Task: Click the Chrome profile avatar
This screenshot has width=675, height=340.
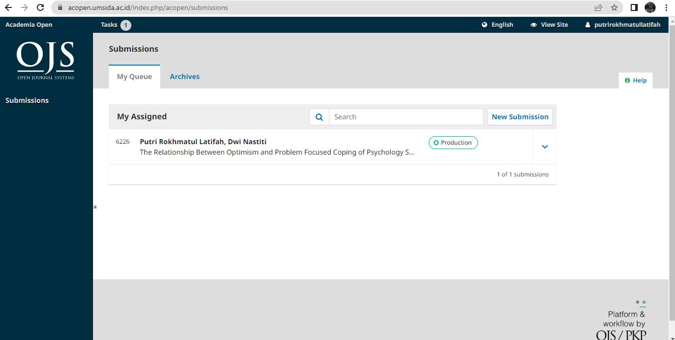Action: [650, 8]
